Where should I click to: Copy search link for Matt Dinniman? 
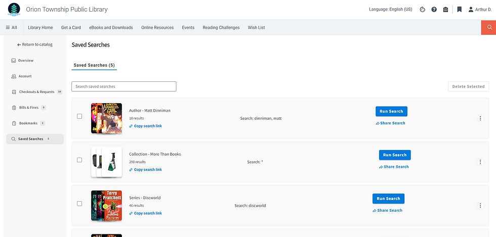(146, 126)
